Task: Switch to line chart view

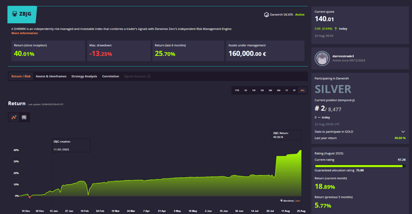Action: (14, 117)
